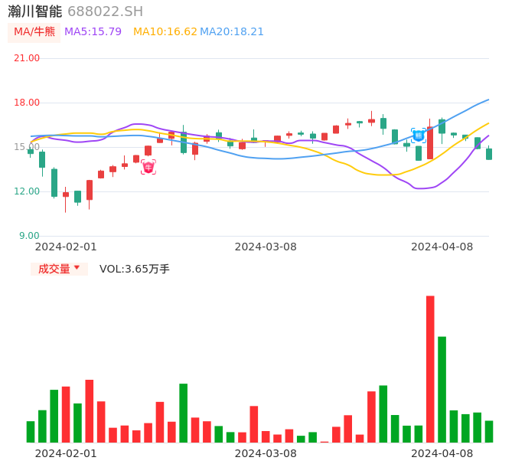525x464 pixels.
Task: Toggle the purple MA5:15.79 line label
Action: [93, 32]
